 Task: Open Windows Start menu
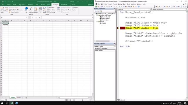tap(2, 103)
